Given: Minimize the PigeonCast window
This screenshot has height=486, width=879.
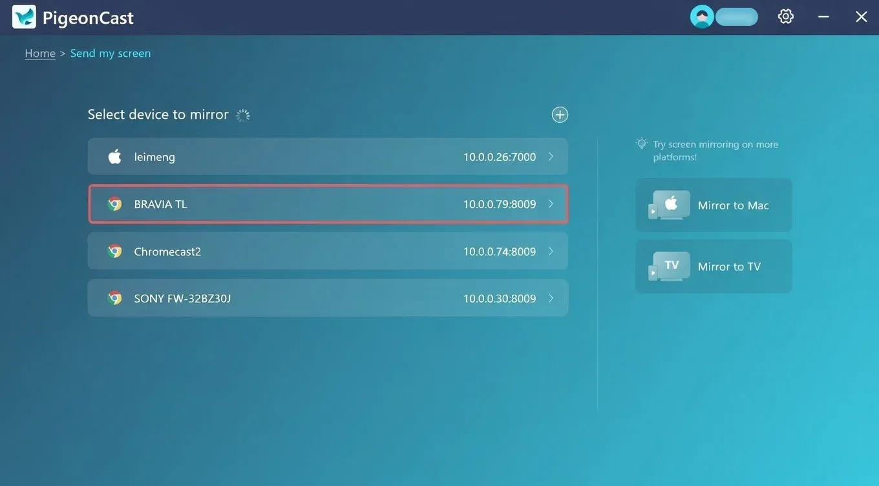Looking at the screenshot, I should (823, 17).
